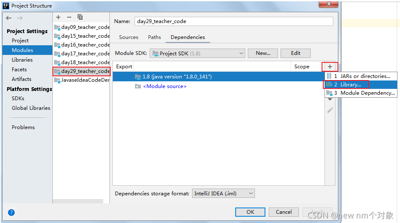
Task: Click the folder icon beside Module source
Action: (138, 86)
